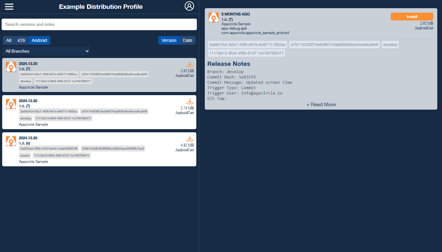Filter versions by iOS
The height and width of the screenshot is (252, 442).
coord(21,40)
